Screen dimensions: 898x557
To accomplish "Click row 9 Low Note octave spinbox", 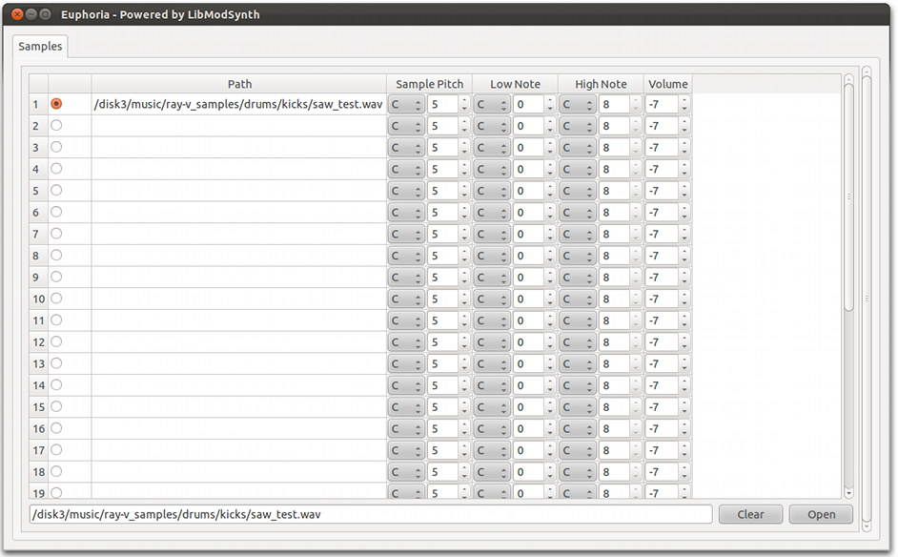I will point(528,278).
